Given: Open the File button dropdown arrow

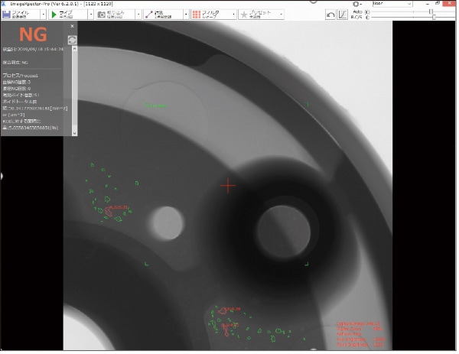Looking at the screenshot, I should (44, 15).
